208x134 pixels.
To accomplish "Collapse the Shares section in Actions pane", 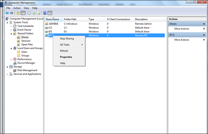I will (x=204, y=24).
